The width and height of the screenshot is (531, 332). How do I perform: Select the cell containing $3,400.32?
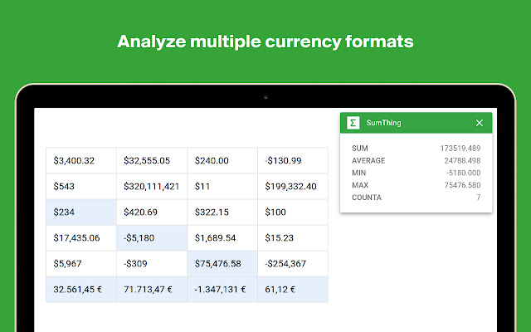[x=81, y=160]
